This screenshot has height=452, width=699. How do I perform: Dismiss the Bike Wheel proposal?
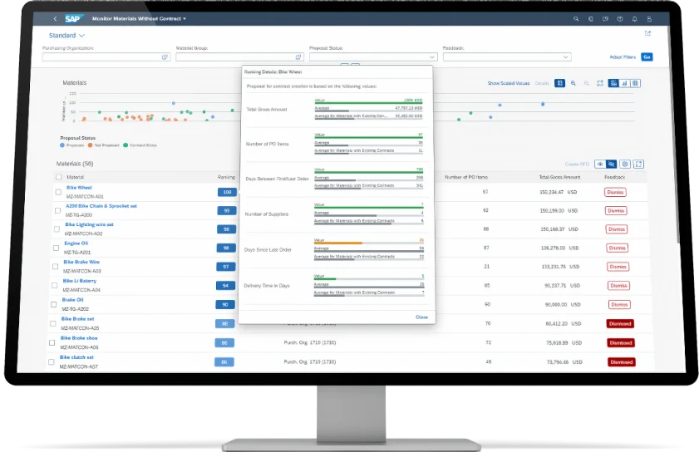coord(615,192)
